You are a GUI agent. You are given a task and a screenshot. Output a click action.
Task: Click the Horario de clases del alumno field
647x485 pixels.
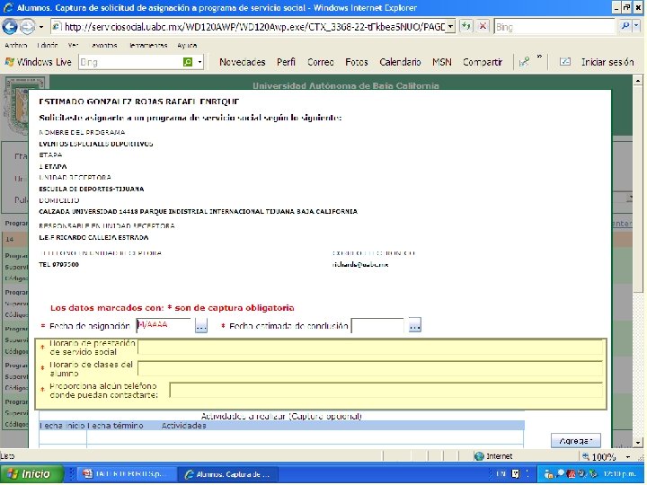(x=370, y=369)
